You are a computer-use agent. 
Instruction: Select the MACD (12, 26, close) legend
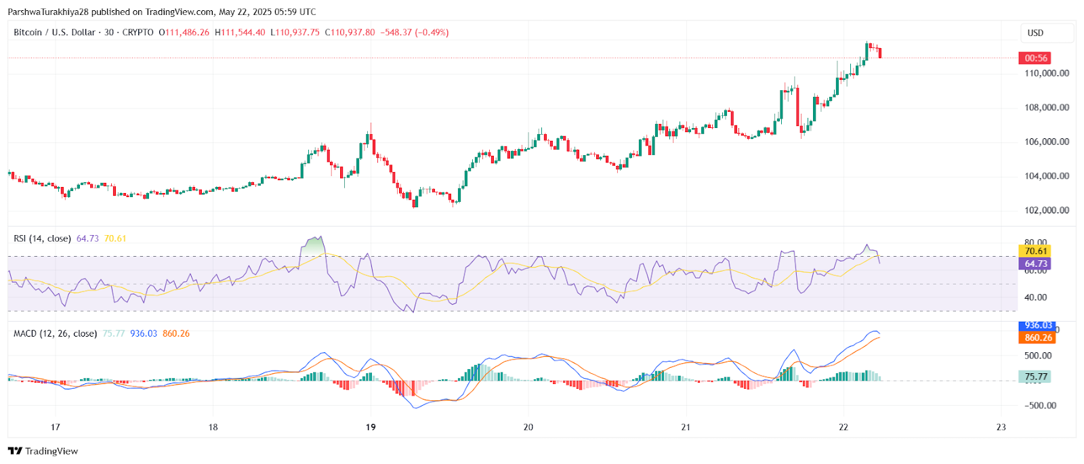[x=56, y=333]
